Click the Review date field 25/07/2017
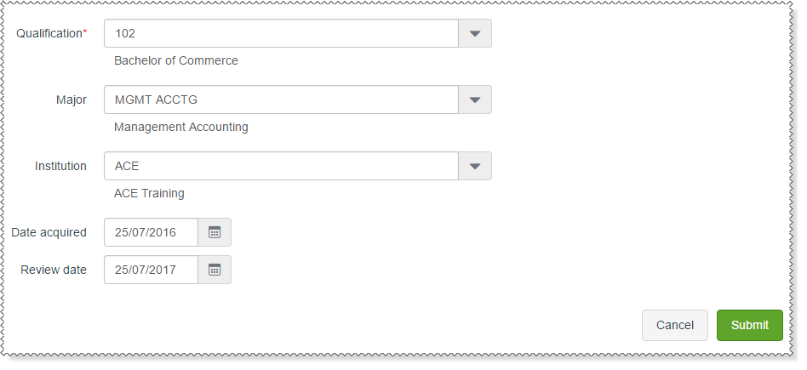Viewport: 807px width, 370px height. pyautogui.click(x=151, y=270)
